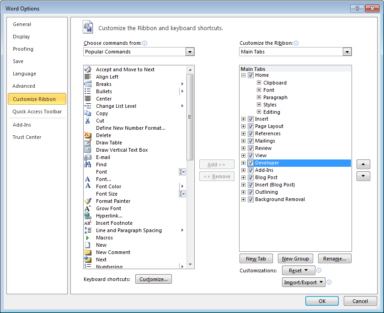Image resolution: width=384 pixels, height=313 pixels.
Task: Select the Line and Paragraph Spacing icon
Action: tap(88, 230)
